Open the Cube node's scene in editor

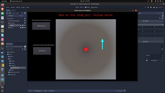click(21, 28)
